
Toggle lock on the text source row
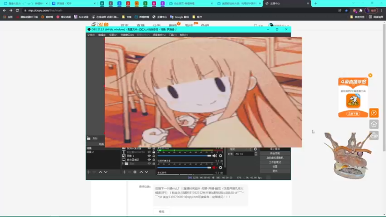pyautogui.click(x=153, y=152)
